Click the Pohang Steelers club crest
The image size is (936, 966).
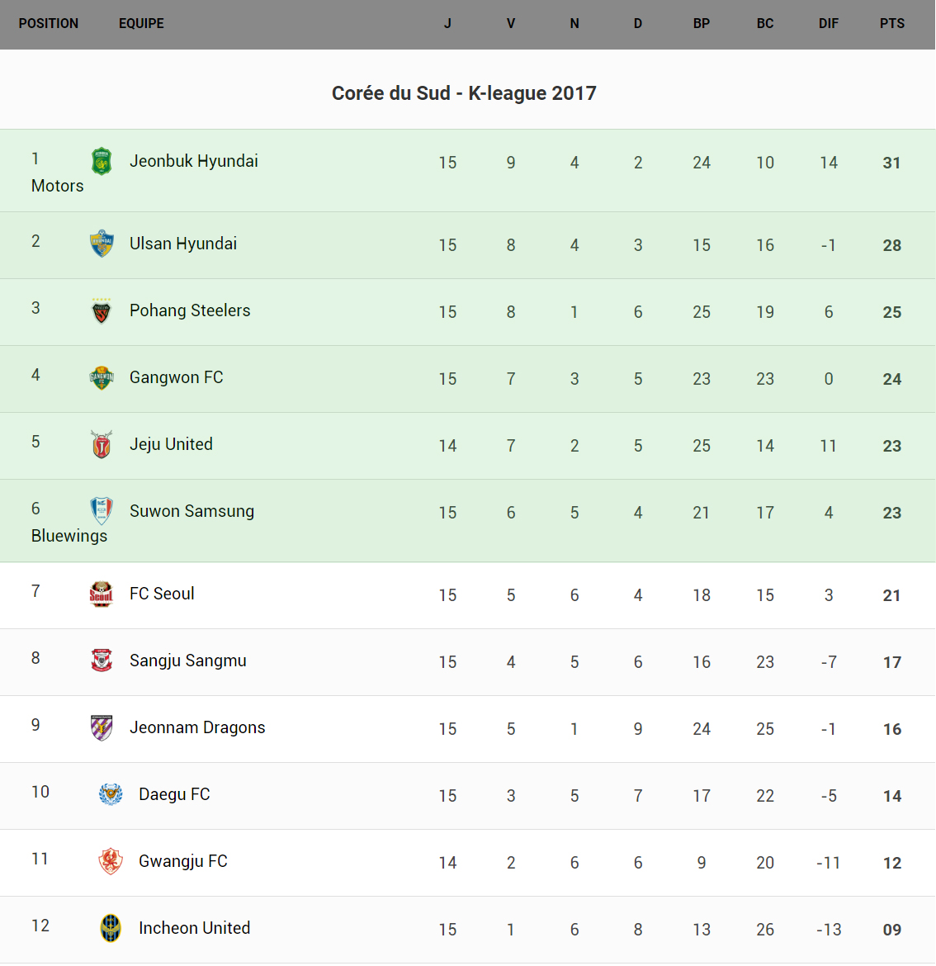tap(102, 311)
